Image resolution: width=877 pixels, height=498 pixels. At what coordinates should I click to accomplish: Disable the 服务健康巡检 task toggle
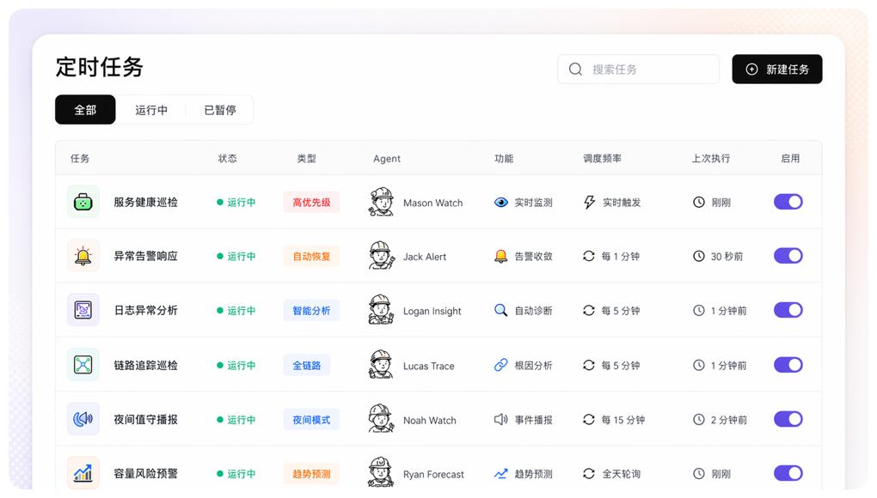788,202
